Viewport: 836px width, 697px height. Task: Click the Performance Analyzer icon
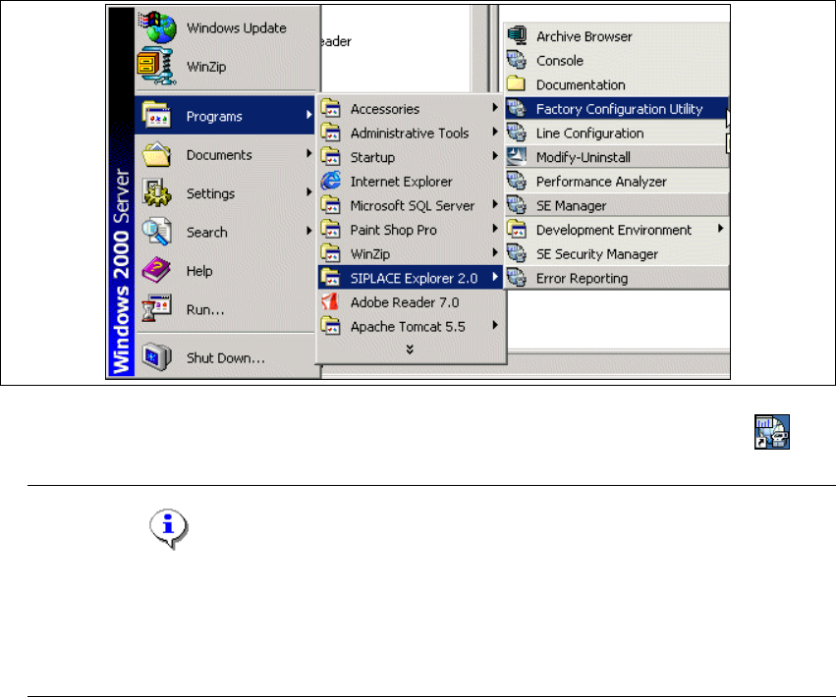pos(516,182)
